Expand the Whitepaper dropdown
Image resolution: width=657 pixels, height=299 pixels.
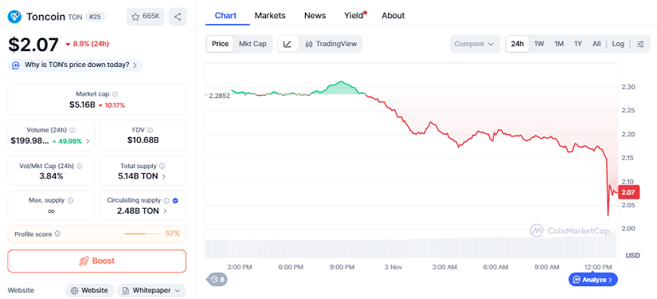(151, 290)
